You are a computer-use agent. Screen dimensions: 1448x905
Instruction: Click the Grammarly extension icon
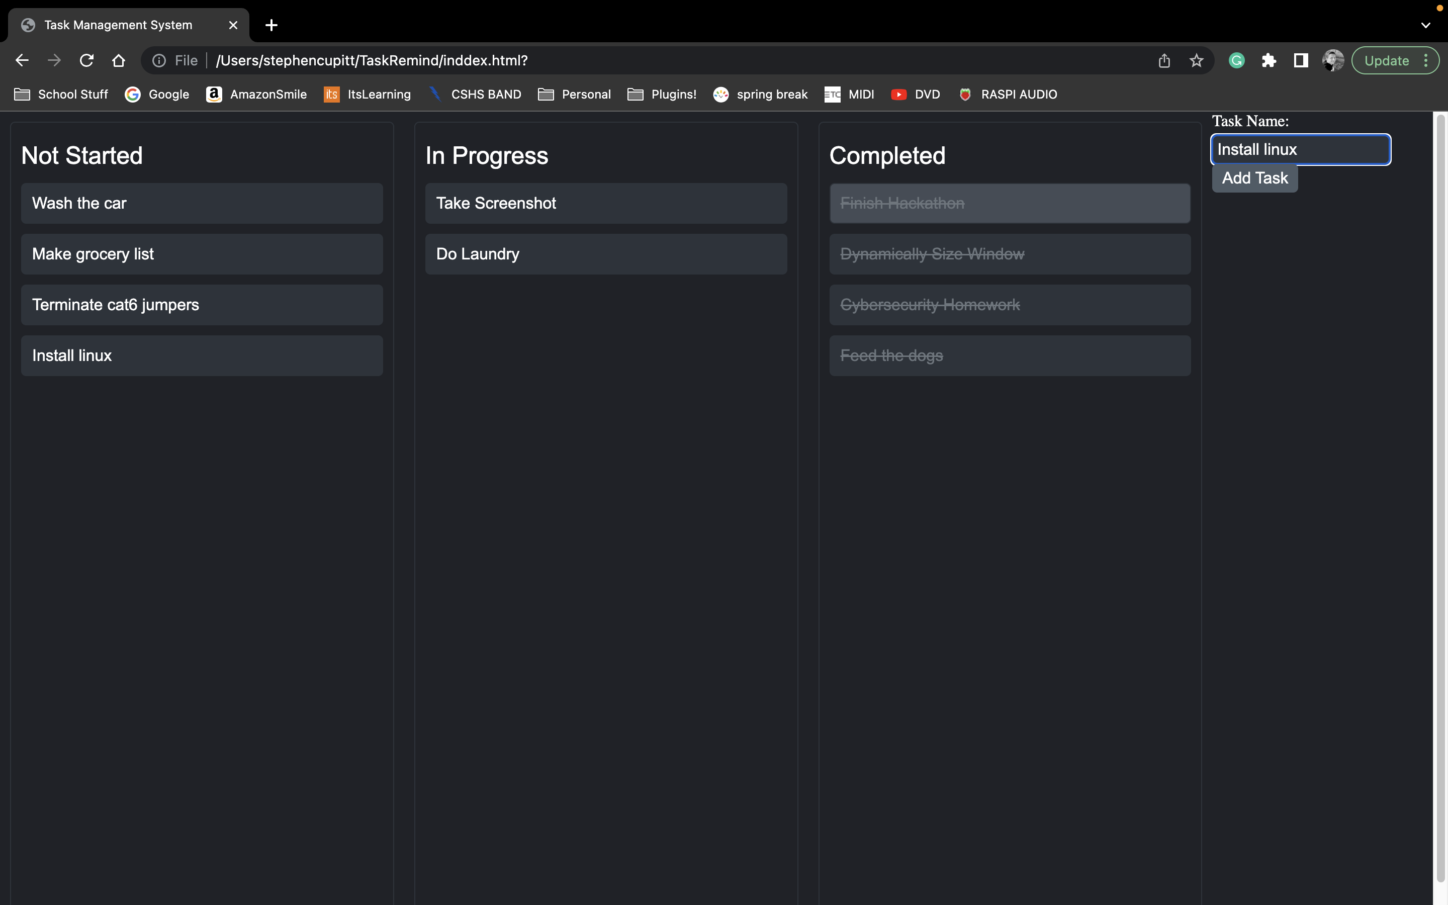click(1236, 60)
